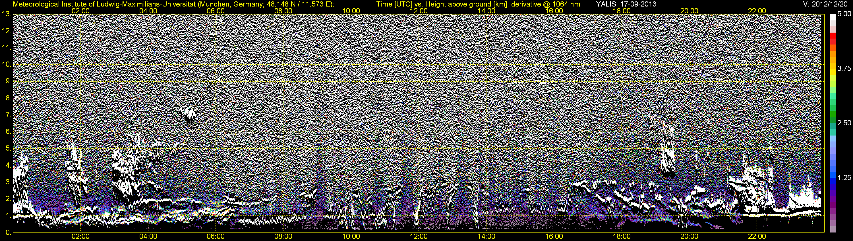Click the 20:00 label on upper time axis

pyautogui.click(x=690, y=11)
